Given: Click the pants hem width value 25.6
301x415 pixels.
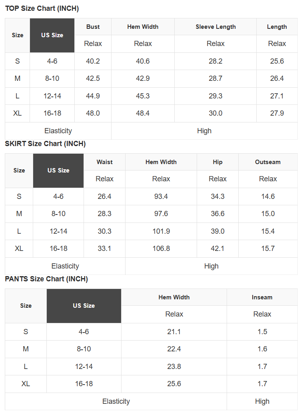Looking at the screenshot, I should point(174,384).
